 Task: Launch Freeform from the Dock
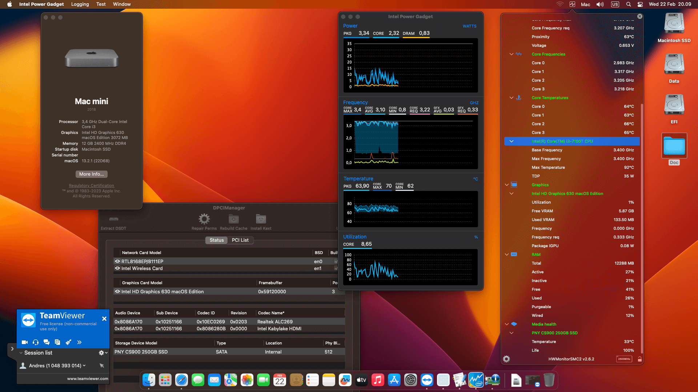pos(345,380)
